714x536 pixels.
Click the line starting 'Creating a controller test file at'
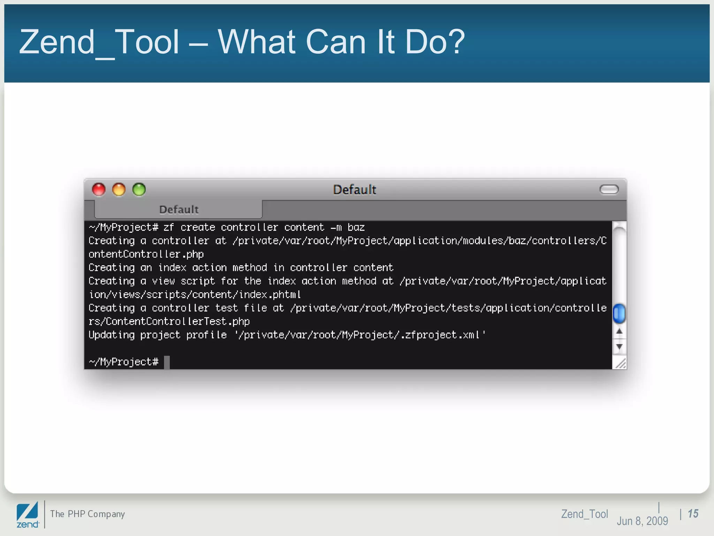[348, 308]
